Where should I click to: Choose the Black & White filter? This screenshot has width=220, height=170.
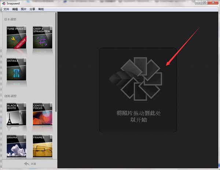click(x=16, y=114)
